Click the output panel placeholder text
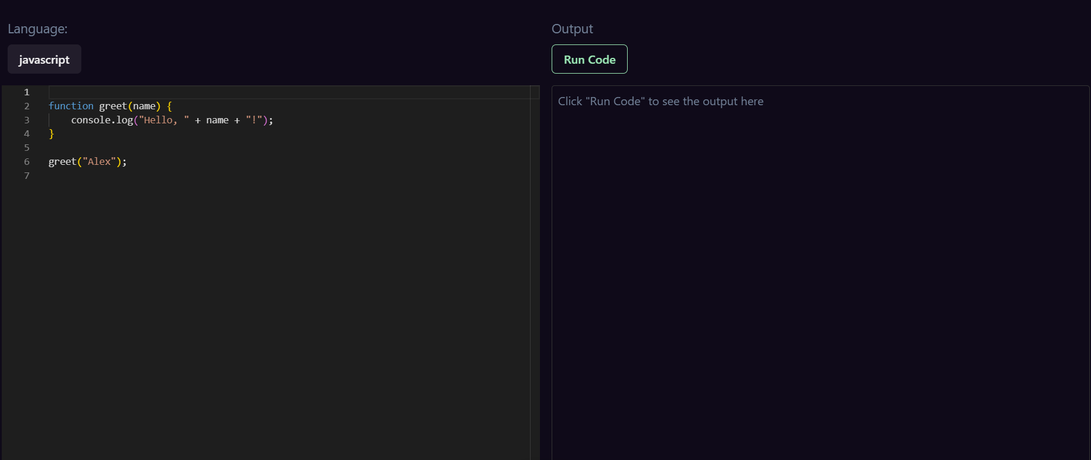Viewport: 1091px width, 460px height. (660, 101)
